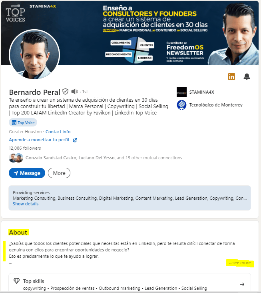This screenshot has width=261, height=293.
Task: Show details of provided services
Action: click(x=26, y=204)
